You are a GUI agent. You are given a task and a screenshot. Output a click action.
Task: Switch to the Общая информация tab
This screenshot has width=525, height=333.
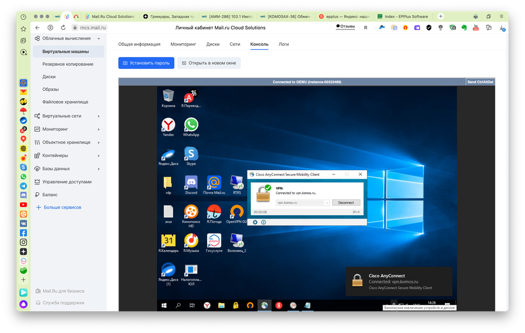(x=139, y=44)
